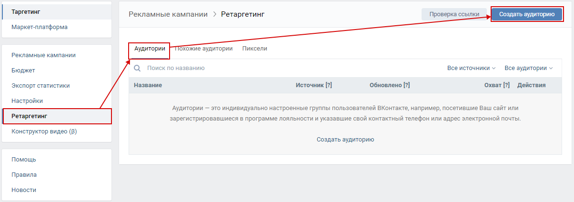574x202 pixels.
Task: Click the blue Создать аудиторию button
Action: pyautogui.click(x=527, y=14)
